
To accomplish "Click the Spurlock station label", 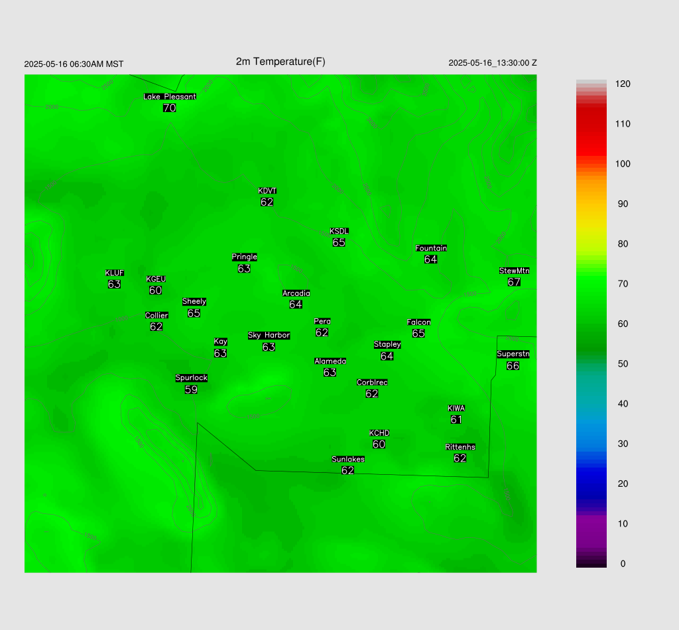I will [x=192, y=378].
